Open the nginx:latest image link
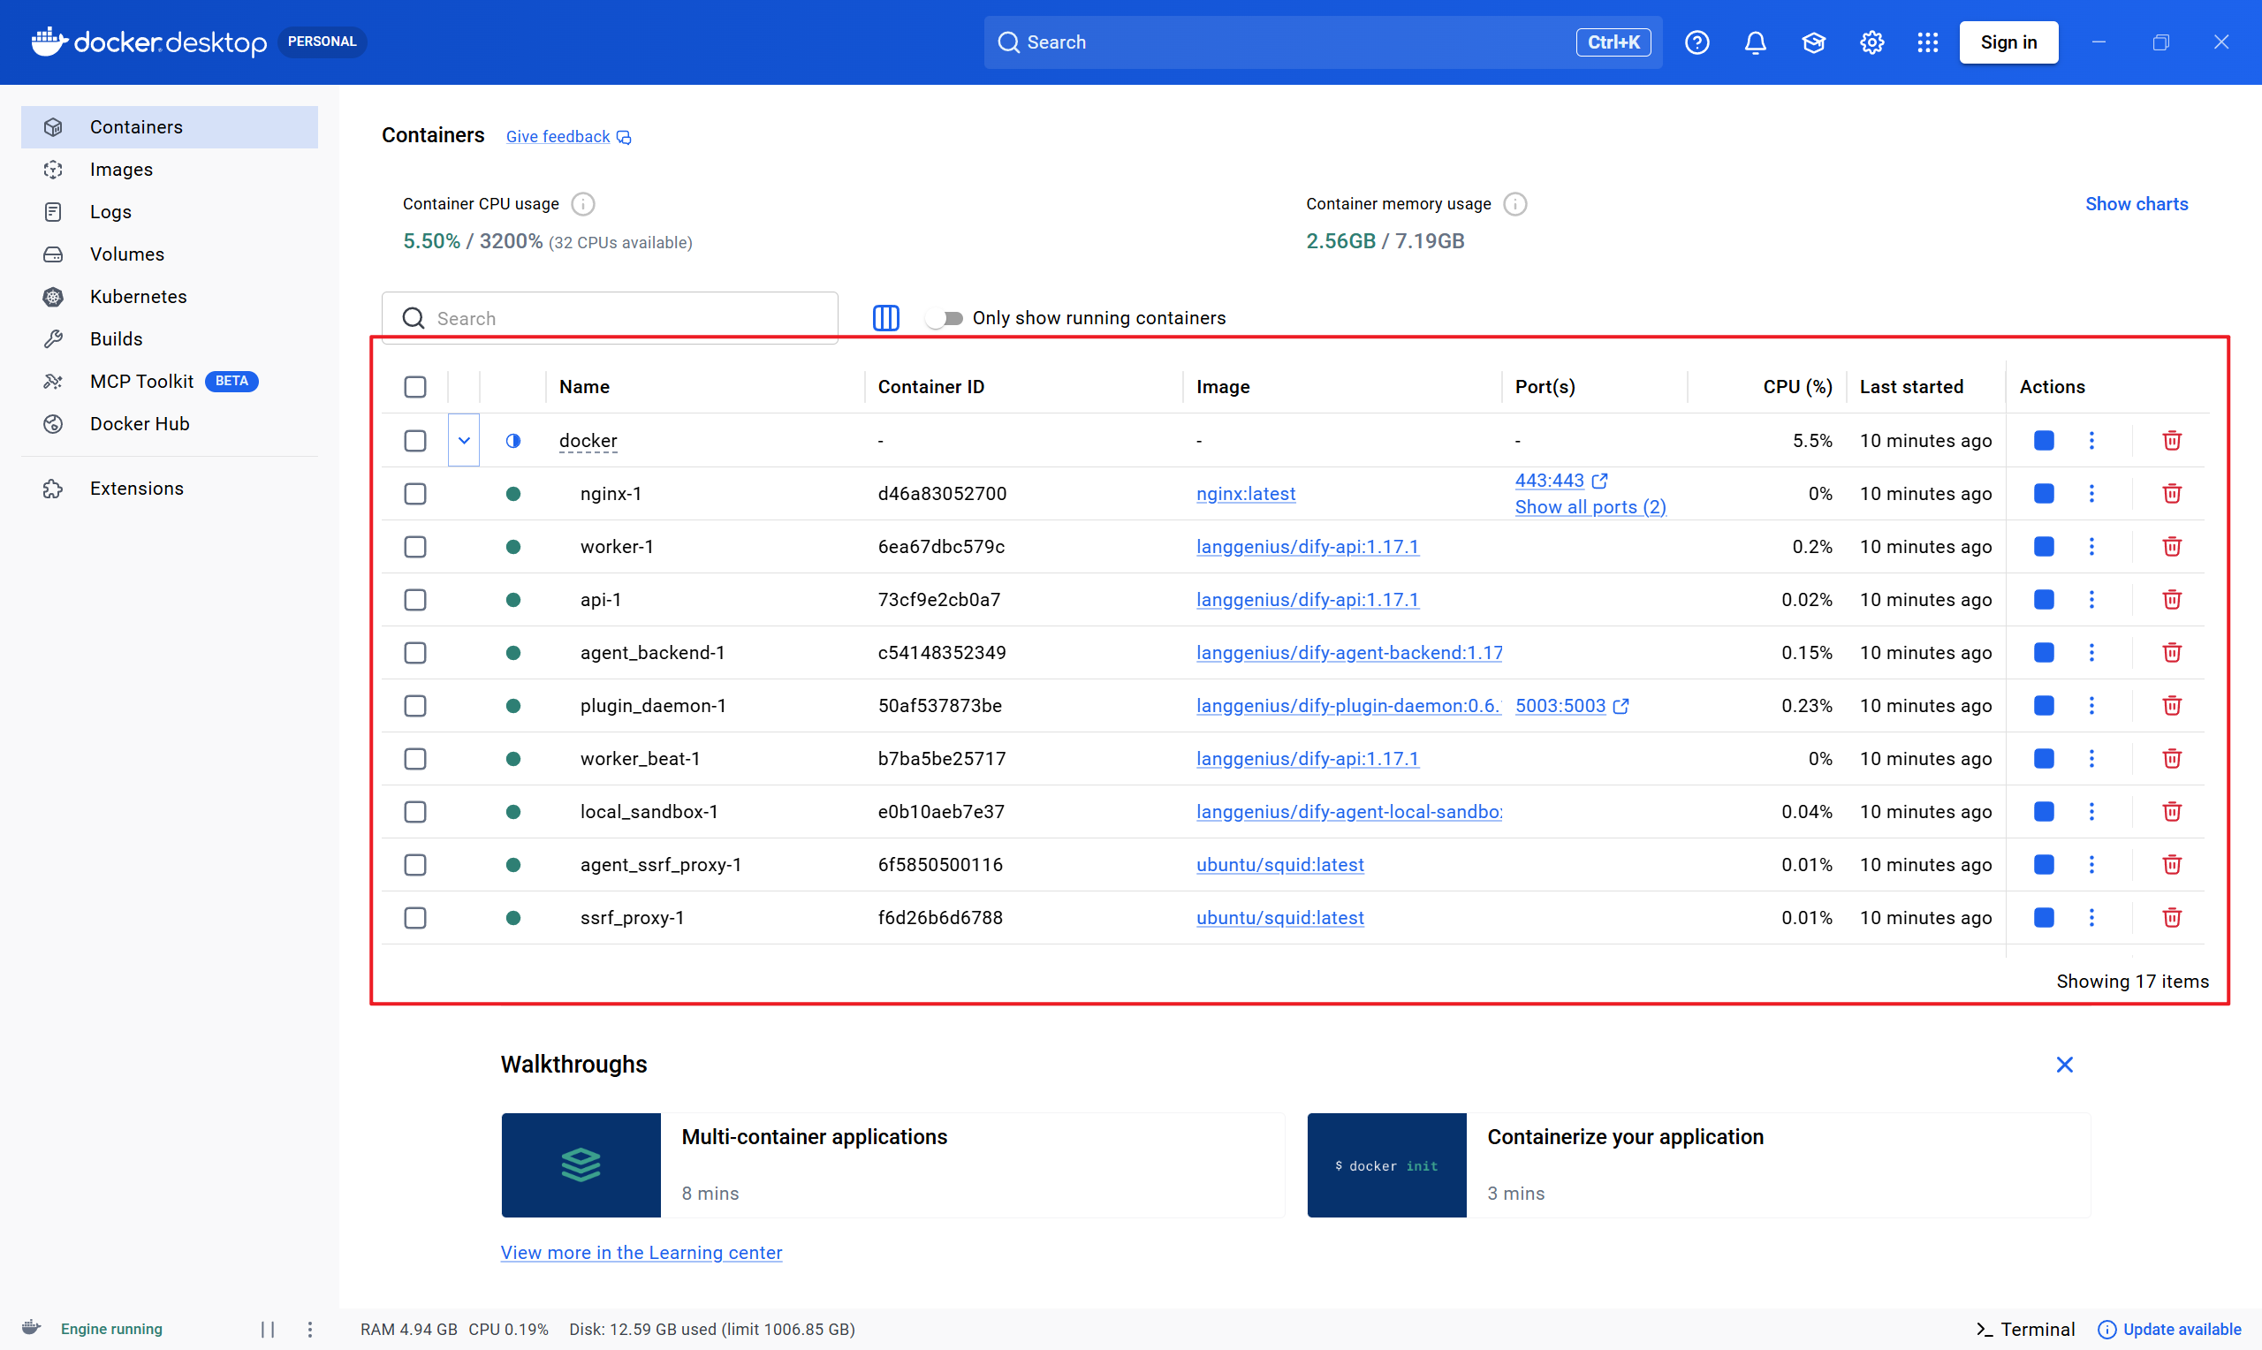 click(1245, 493)
